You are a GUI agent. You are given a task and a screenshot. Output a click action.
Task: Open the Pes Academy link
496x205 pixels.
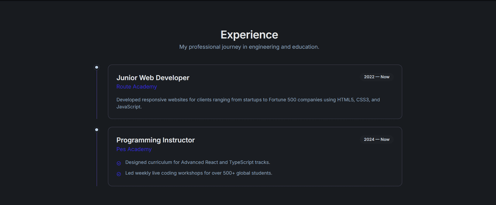pyautogui.click(x=134, y=149)
